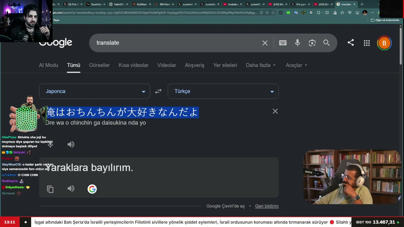Switch to the BurakSak browser tab
Screen dimensions: 404x227
coord(96,4)
